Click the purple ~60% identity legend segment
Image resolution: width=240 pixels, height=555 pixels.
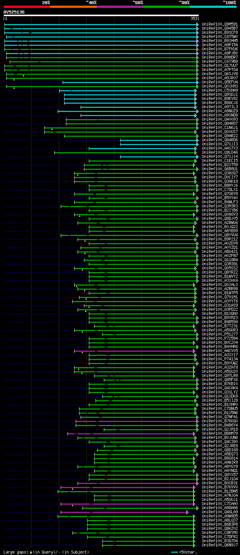click(120, 6)
